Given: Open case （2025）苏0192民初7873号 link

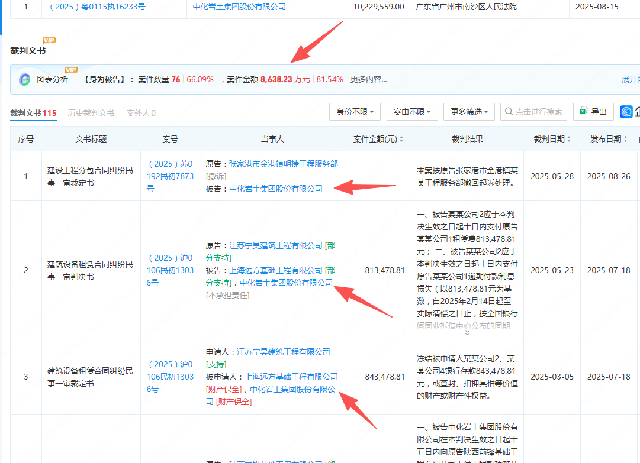Looking at the screenshot, I should (x=170, y=176).
